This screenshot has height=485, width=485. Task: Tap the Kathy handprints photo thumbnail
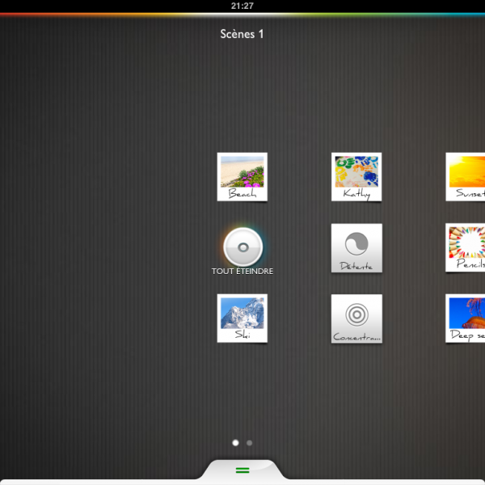(356, 171)
